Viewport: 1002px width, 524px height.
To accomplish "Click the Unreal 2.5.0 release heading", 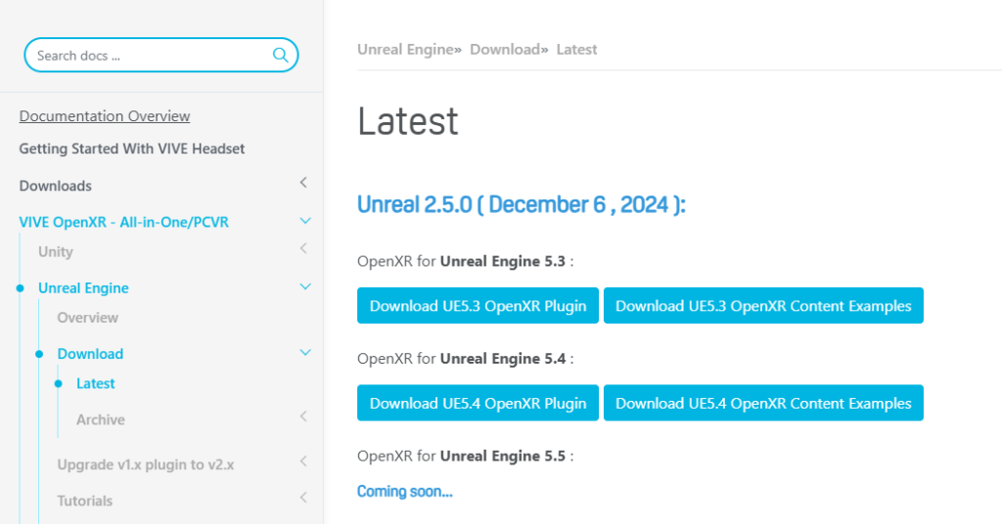I will coord(522,205).
